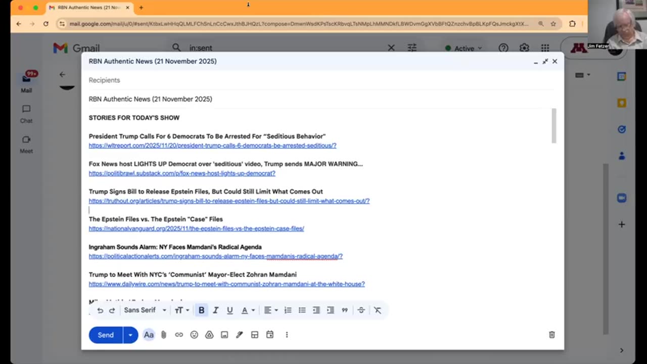The width and height of the screenshot is (647, 364).
Task: Remove formatting from selected text
Action: coord(378,310)
